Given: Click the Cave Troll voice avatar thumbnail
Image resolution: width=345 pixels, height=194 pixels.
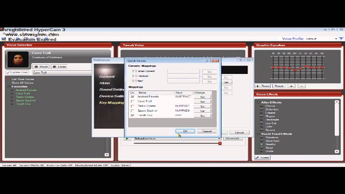Looking at the screenshot, I should (18, 59).
